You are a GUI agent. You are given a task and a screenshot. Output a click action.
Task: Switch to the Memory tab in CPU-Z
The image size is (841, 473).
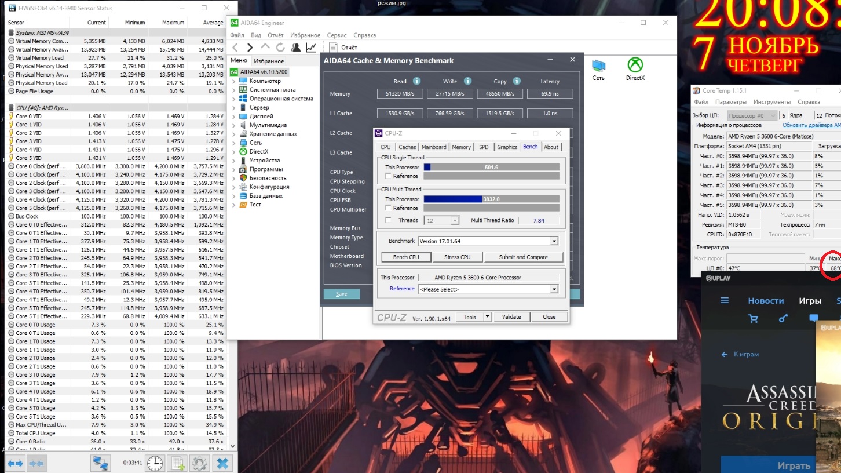[x=461, y=147]
